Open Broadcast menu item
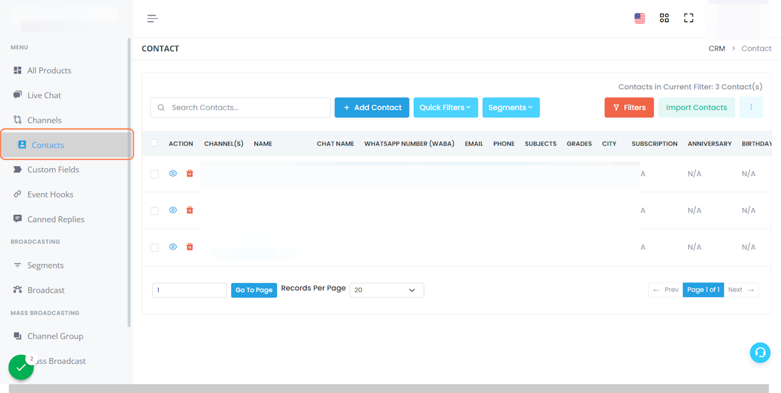 46,290
